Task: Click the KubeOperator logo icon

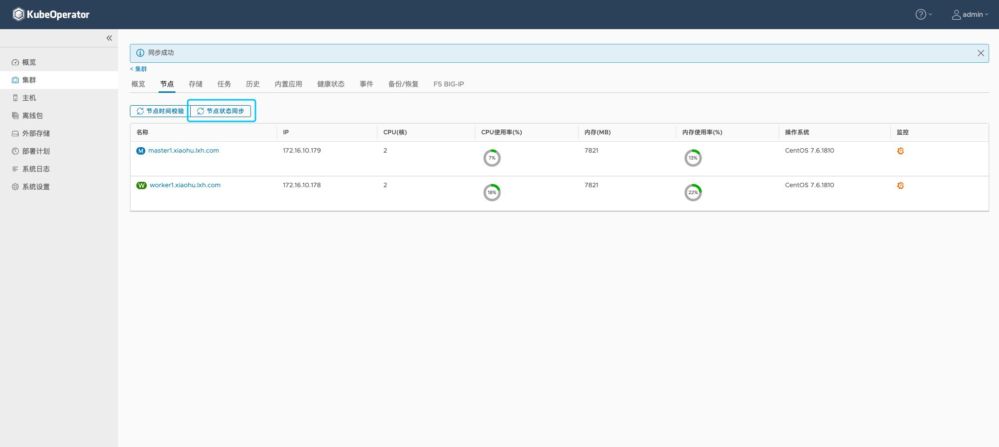Action: [x=18, y=14]
